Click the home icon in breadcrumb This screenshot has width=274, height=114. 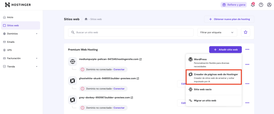[86, 19]
